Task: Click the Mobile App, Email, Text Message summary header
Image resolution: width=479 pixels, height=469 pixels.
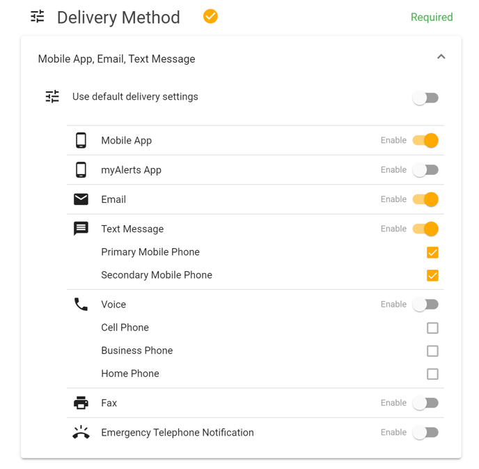Action: pyautogui.click(x=241, y=59)
